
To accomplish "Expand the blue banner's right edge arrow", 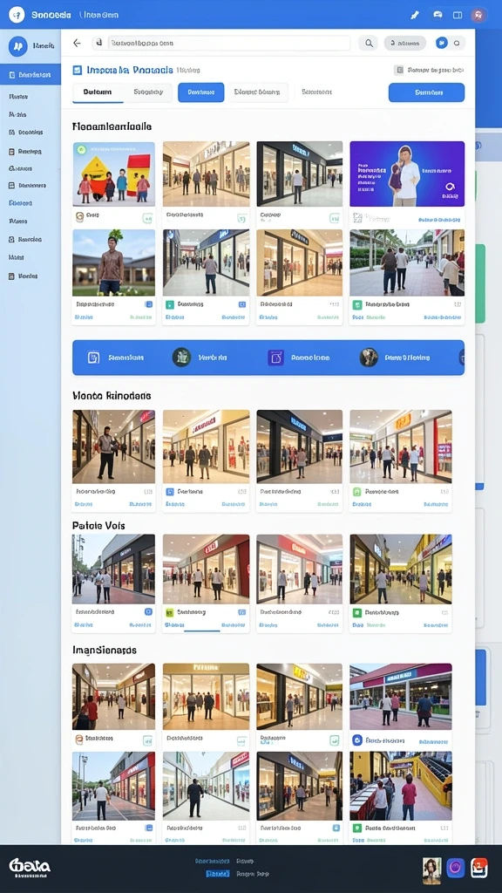I will tap(462, 358).
